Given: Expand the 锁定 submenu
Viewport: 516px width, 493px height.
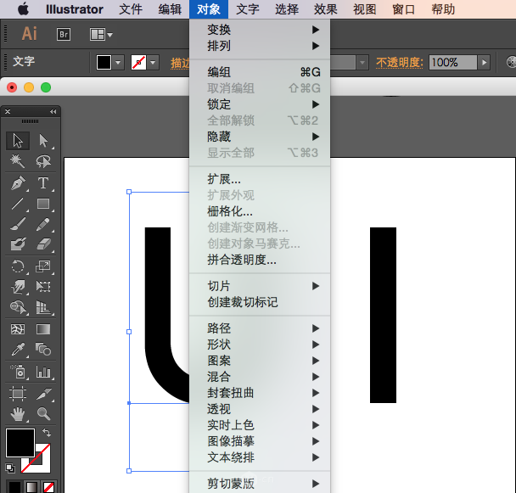Looking at the screenshot, I should pos(260,104).
